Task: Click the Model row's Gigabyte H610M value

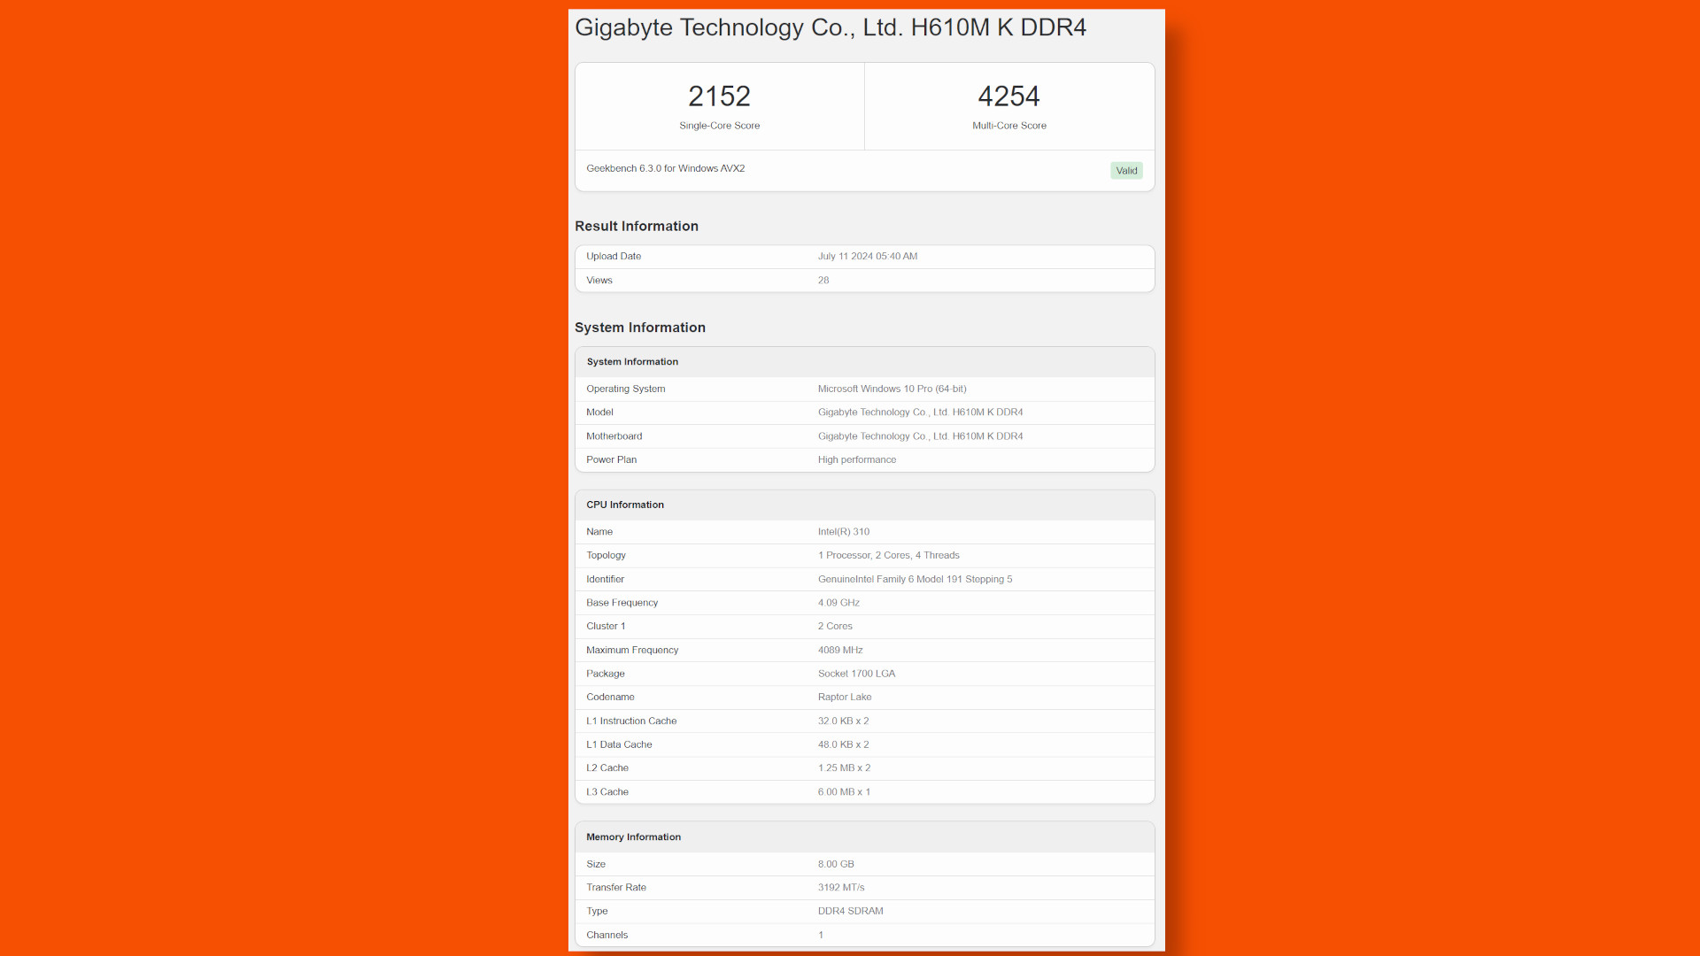Action: click(x=920, y=412)
